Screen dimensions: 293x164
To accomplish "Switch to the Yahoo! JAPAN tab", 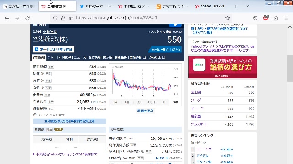I will pos(209,6).
